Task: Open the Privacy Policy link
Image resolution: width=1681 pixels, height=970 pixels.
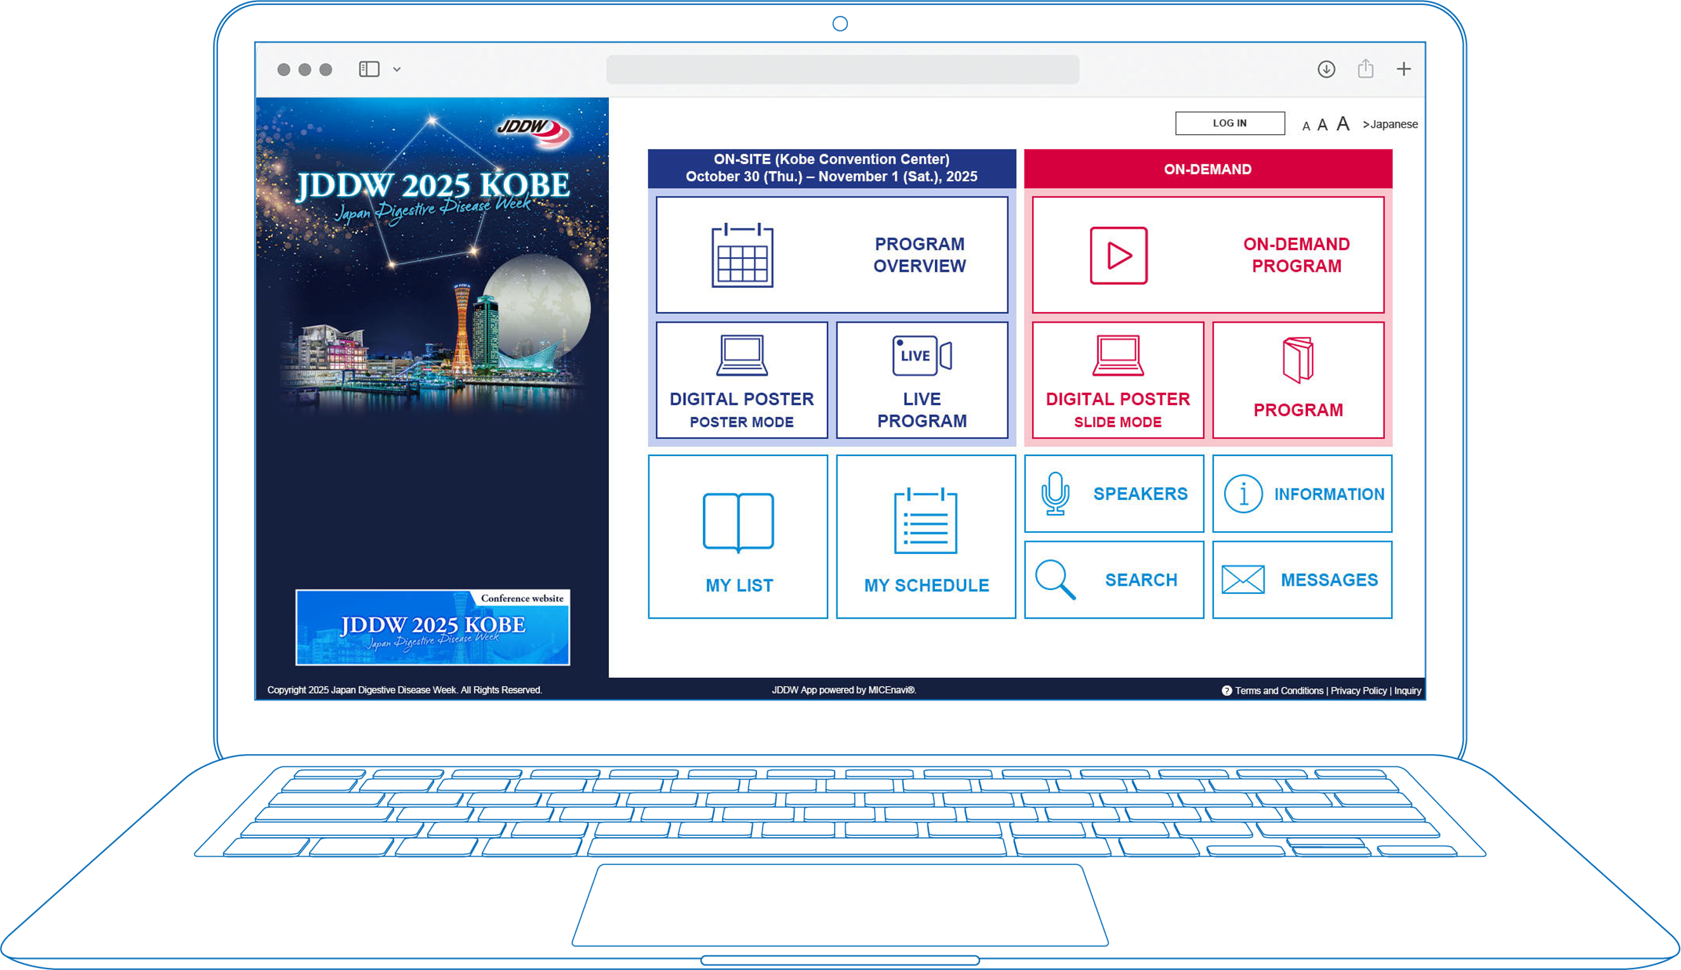Action: pyautogui.click(x=1358, y=691)
